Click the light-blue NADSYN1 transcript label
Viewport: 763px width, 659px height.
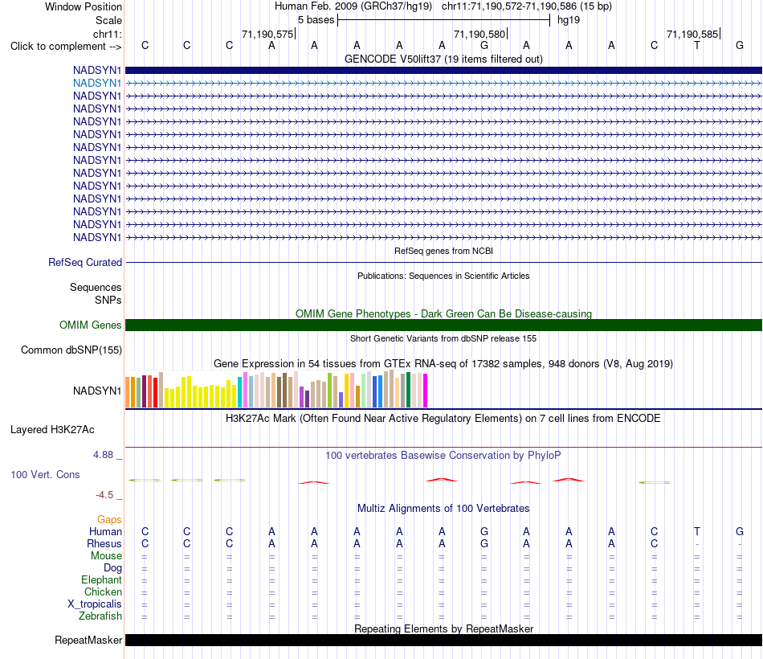(x=97, y=83)
